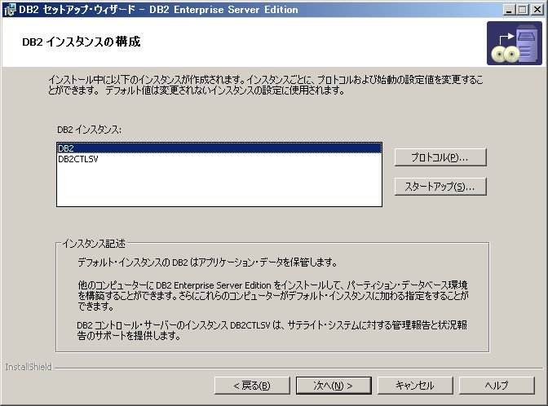Viewport: 548px width, 406px height.
Task: Maximize the DB2 setup wizard window
Action: 523,10
